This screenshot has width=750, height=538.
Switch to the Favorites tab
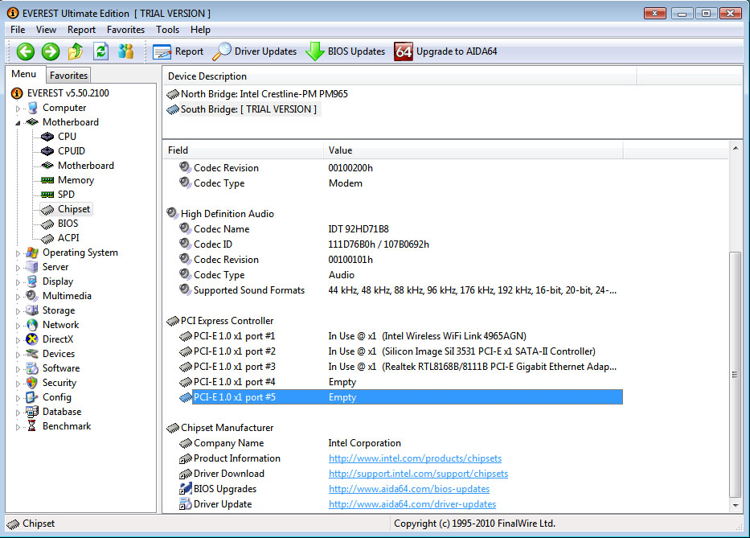68,75
